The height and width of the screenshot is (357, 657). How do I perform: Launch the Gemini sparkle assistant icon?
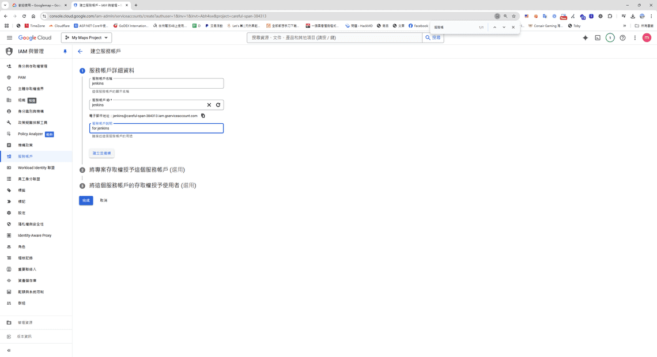585,37
